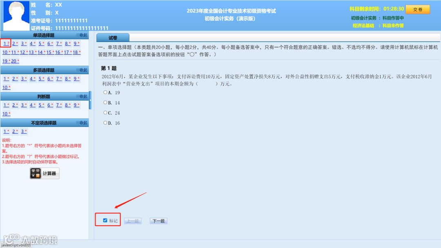Open single-choice question 19
The width and height of the screenshot is (441, 248).
[x=6, y=61]
